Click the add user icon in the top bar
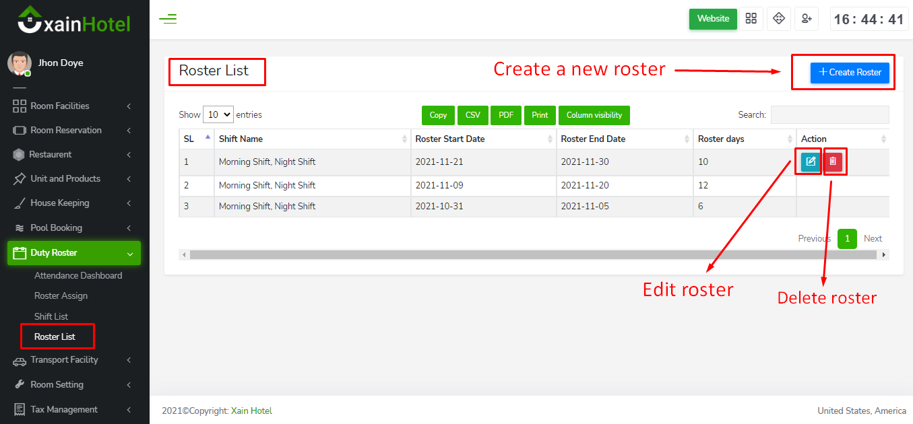Screen dimensions: 913x424 (806, 19)
